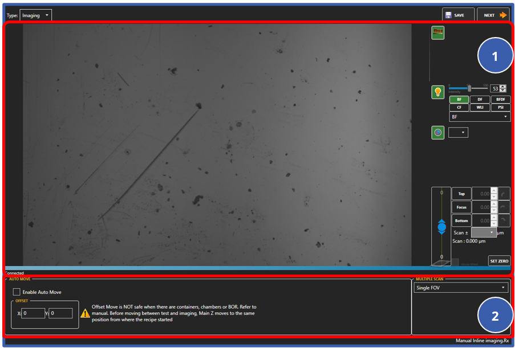The image size is (515, 348).
Task: Click the warning triangle in Auto Move panel
Action: pyautogui.click(x=85, y=313)
